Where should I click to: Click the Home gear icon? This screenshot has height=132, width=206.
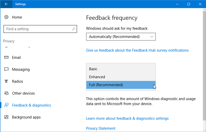click(x=6, y=17)
